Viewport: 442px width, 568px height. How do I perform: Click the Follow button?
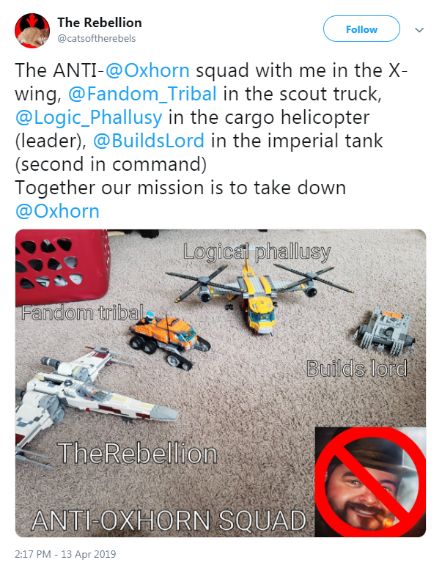tap(361, 29)
